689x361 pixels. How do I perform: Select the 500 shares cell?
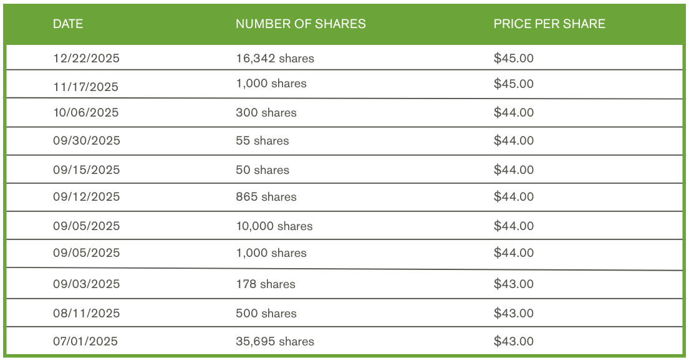point(266,314)
